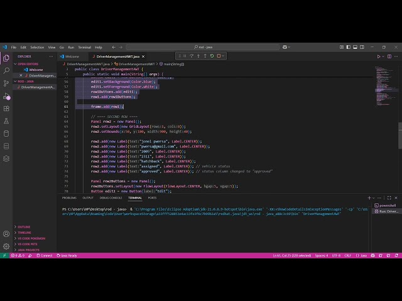Click the UTF-8 encoding indicator
Viewport: 402px width, 301px height.
pos(336,255)
